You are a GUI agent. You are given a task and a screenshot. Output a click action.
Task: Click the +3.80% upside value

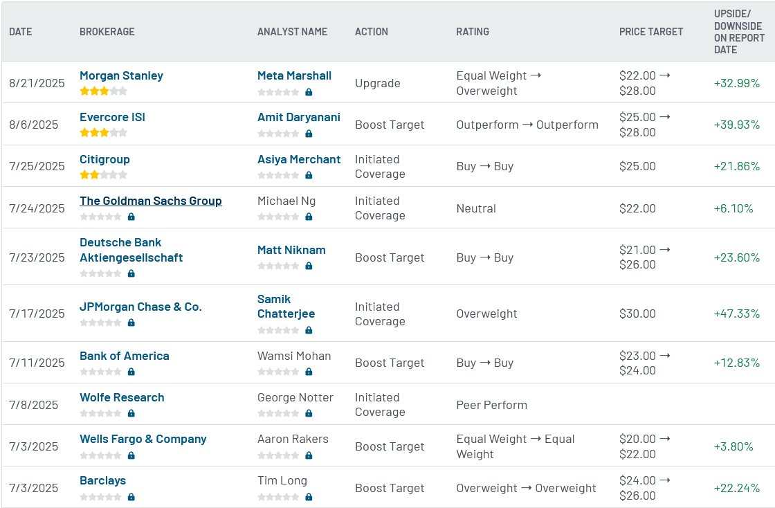click(x=733, y=446)
